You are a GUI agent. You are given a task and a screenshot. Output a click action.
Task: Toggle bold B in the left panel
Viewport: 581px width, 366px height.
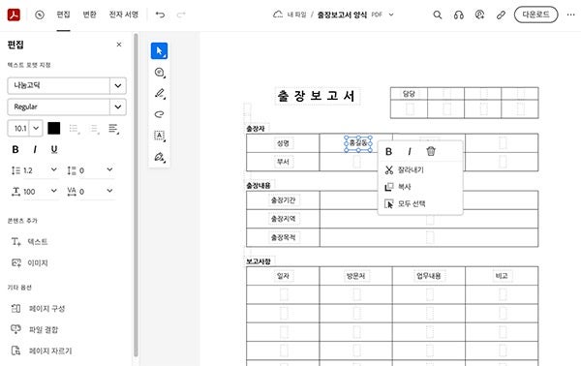pyautogui.click(x=15, y=149)
